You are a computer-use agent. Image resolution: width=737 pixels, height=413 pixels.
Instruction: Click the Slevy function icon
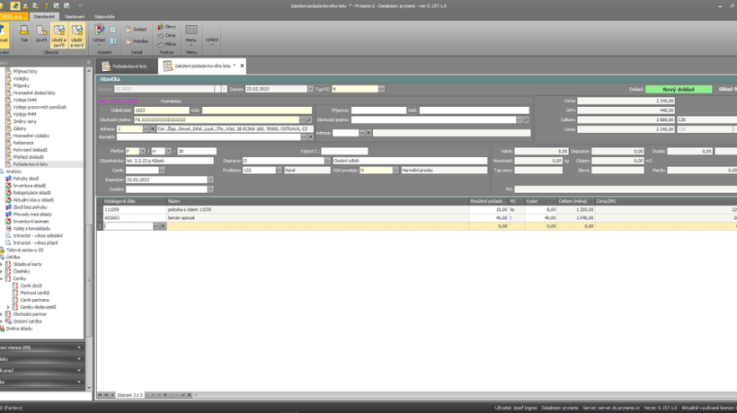[166, 27]
